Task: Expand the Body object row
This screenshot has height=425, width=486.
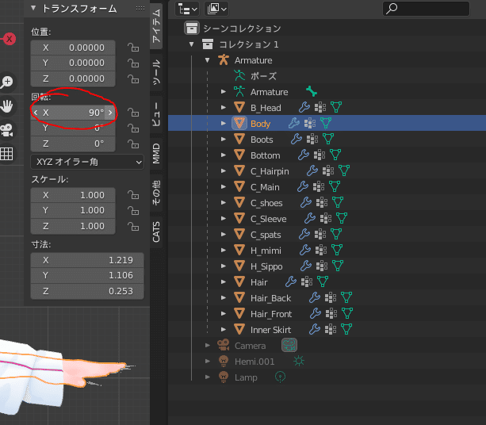Action: point(223,124)
